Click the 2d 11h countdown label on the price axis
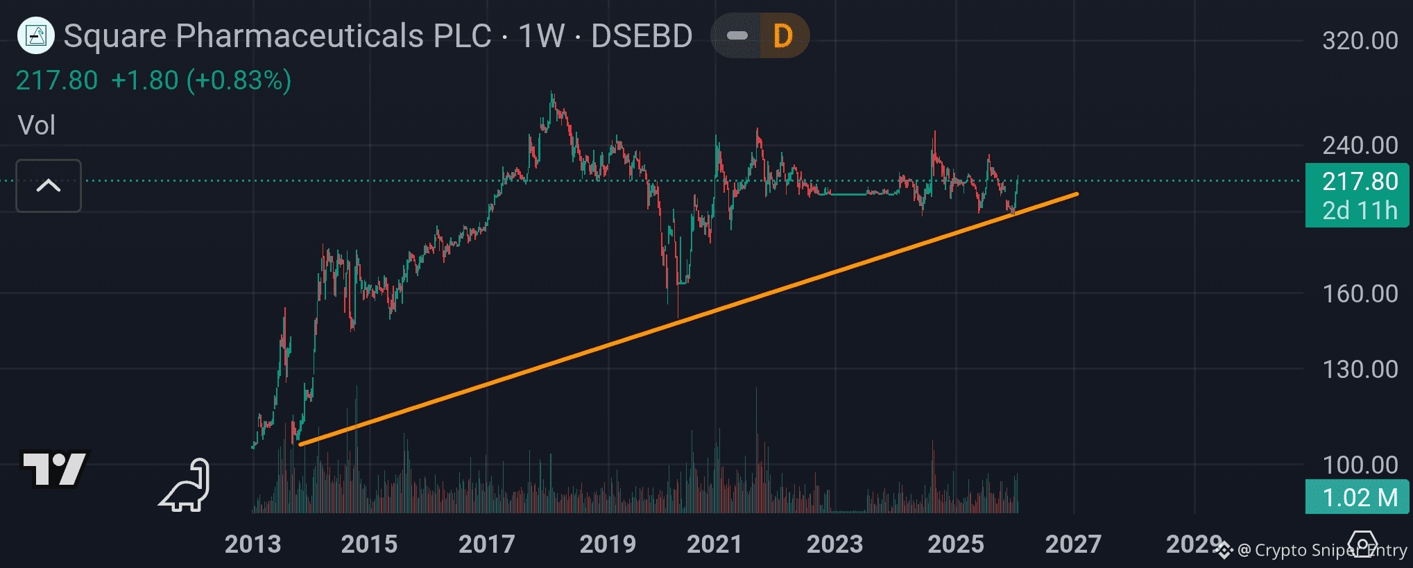 [1360, 210]
